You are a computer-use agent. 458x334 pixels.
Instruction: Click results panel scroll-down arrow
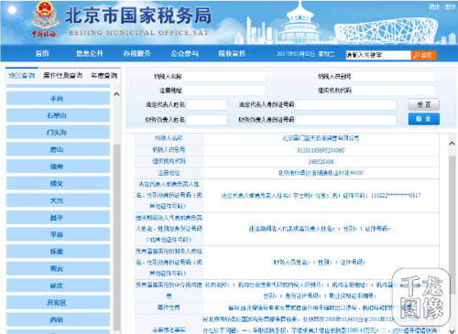(452, 331)
